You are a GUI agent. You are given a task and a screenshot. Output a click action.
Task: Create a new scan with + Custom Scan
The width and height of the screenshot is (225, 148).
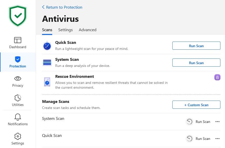(196, 105)
